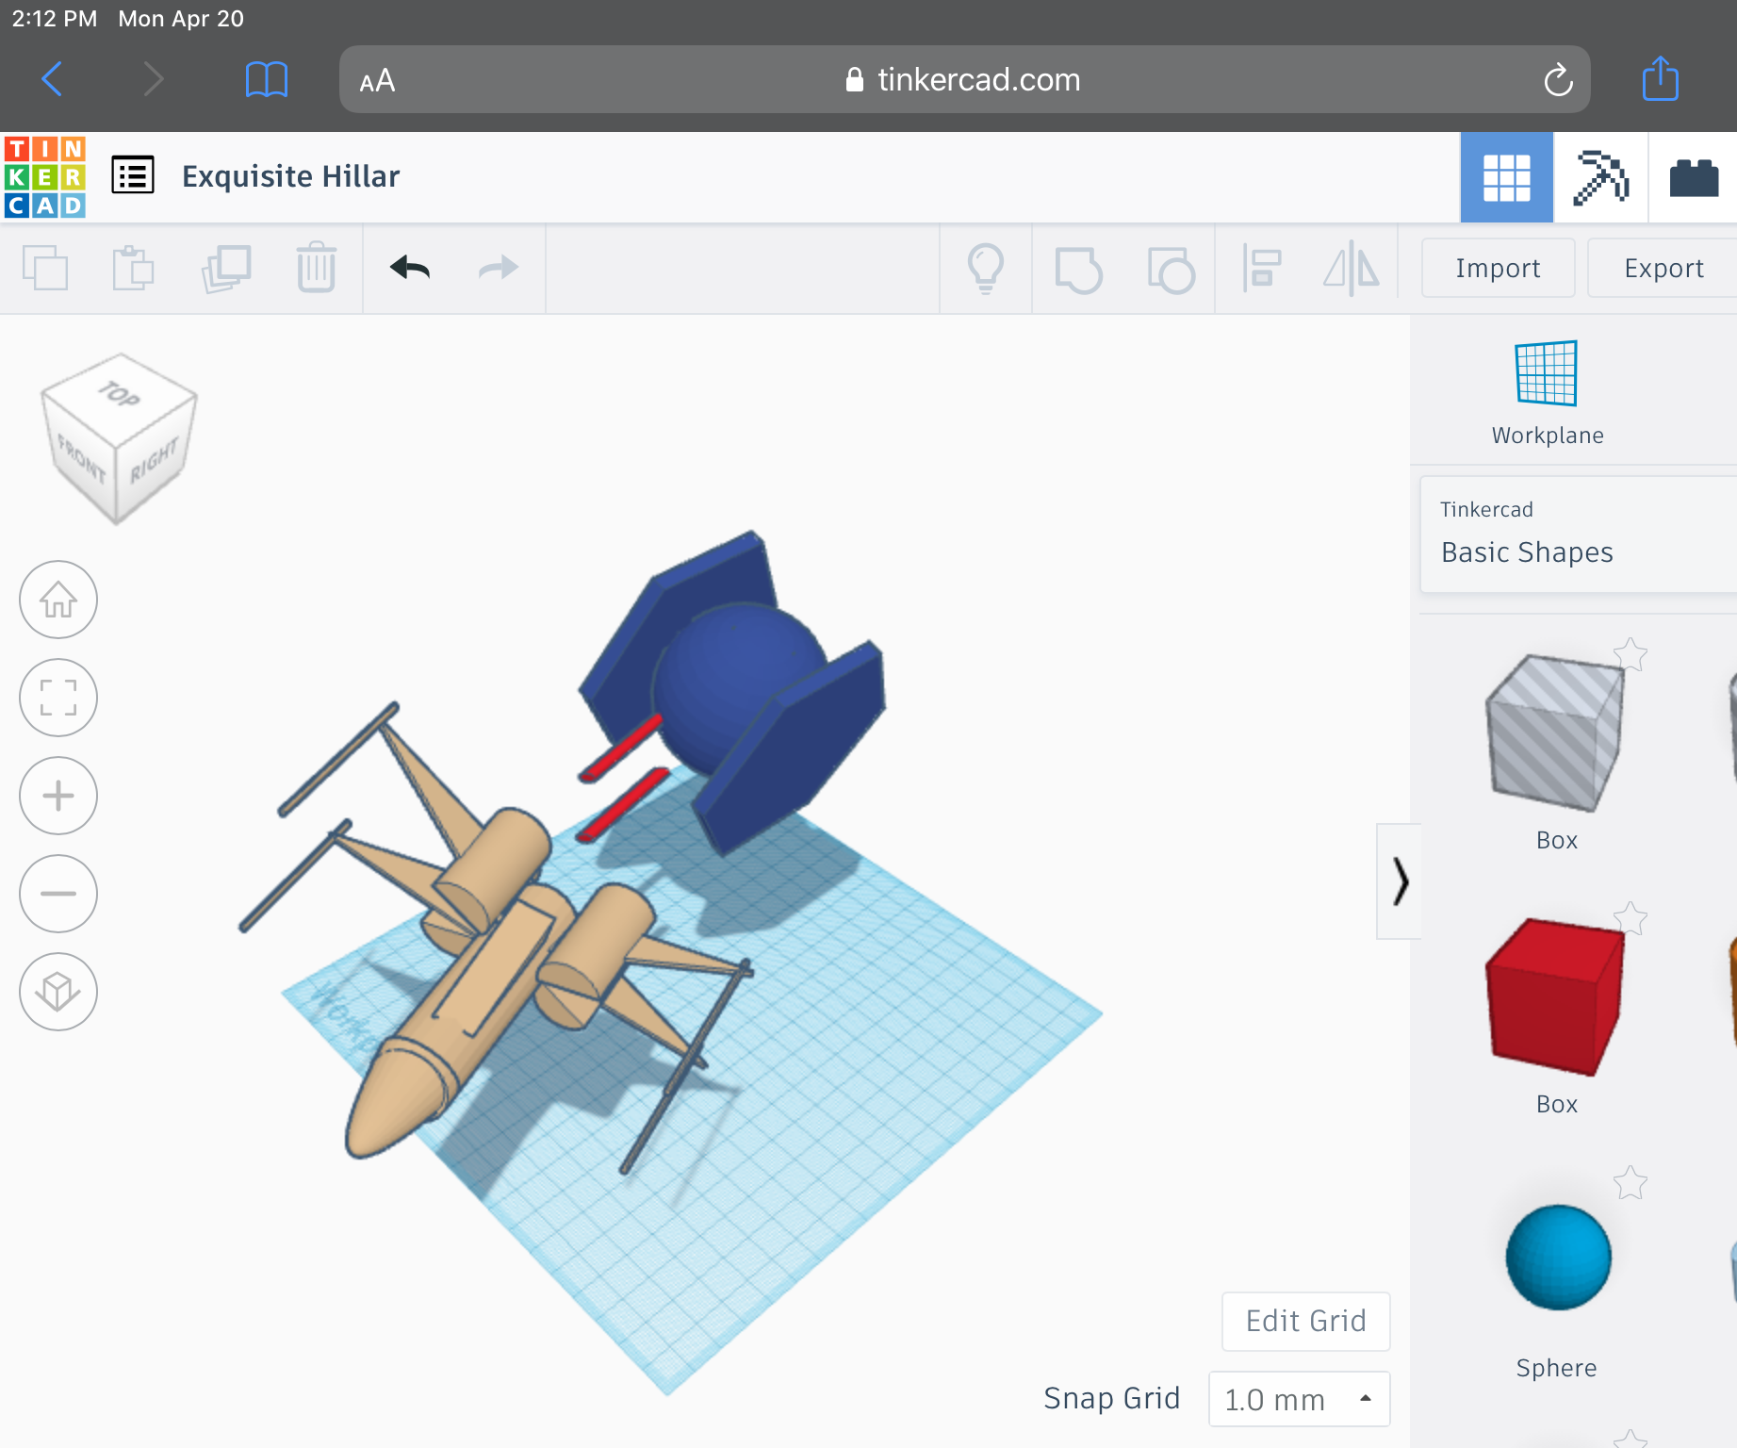Viewport: 1737px width, 1448px height.
Task: Click the Import button
Action: point(1498,268)
